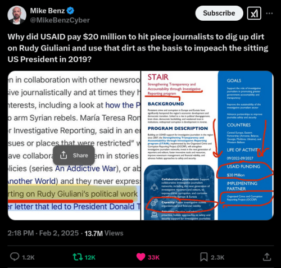Click the 12K reposts count
The image size is (281, 268).
pos(90,257)
